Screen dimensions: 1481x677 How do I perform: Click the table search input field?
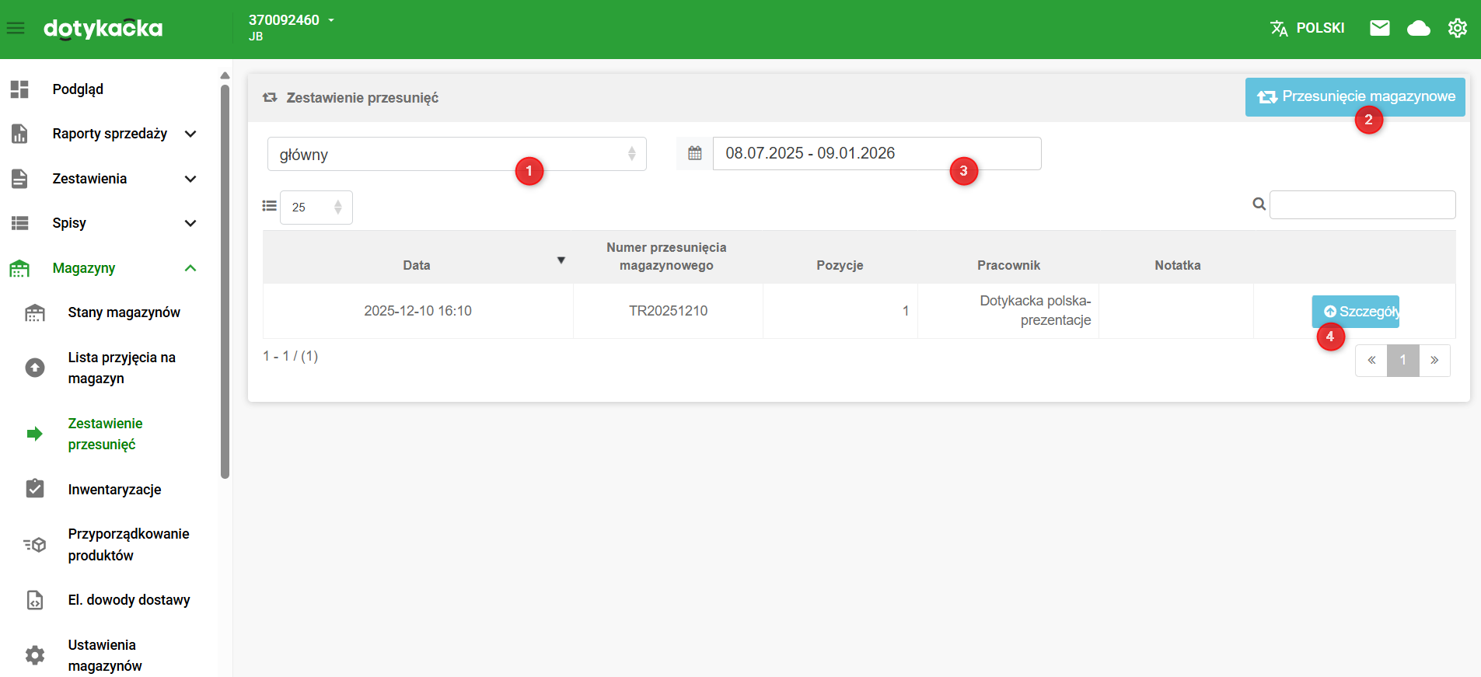[x=1362, y=205]
